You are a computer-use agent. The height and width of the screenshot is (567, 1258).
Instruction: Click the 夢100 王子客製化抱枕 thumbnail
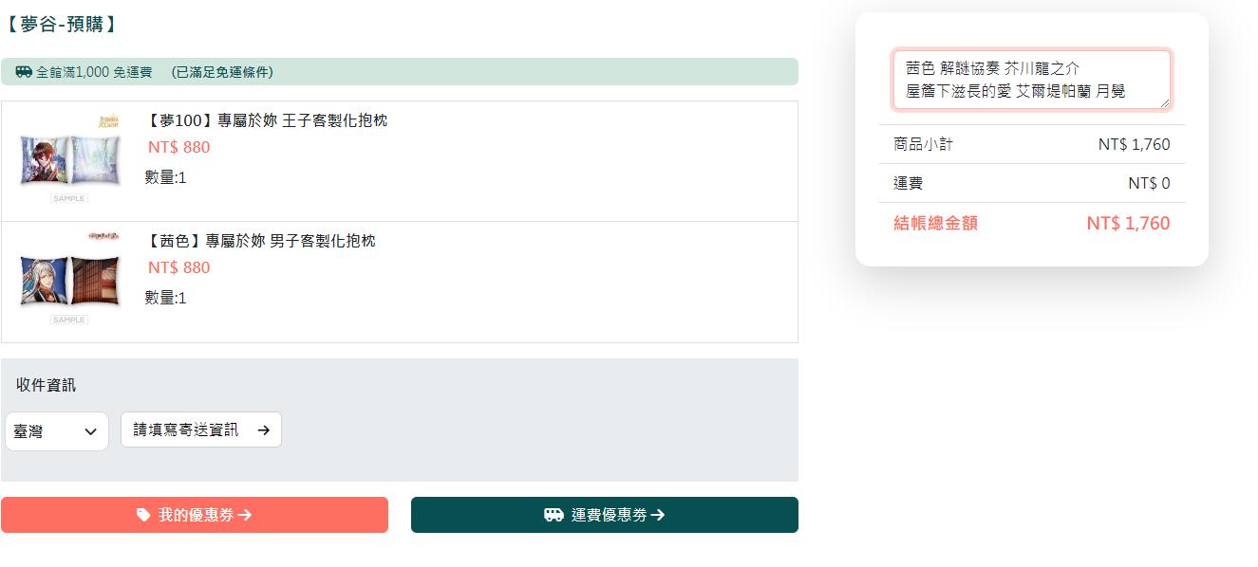tap(70, 159)
